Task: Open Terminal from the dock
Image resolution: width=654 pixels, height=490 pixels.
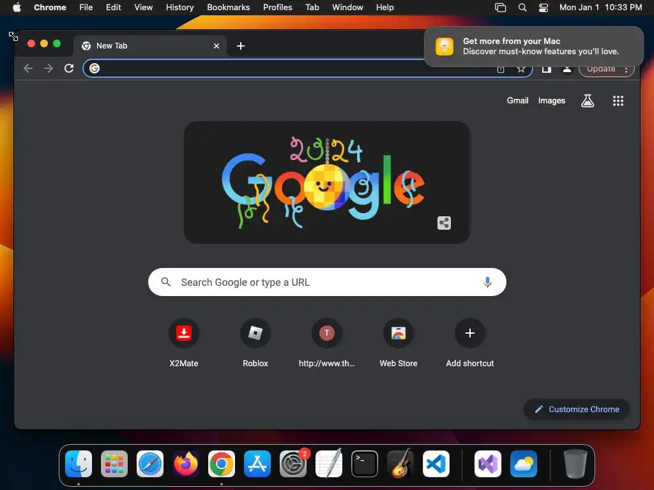Action: click(365, 464)
